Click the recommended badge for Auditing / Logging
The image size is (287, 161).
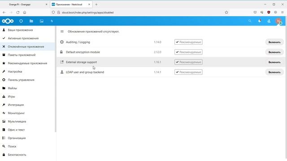[188, 42]
